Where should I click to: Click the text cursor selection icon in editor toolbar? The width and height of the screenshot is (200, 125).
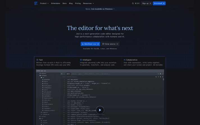[x=158, y=77]
